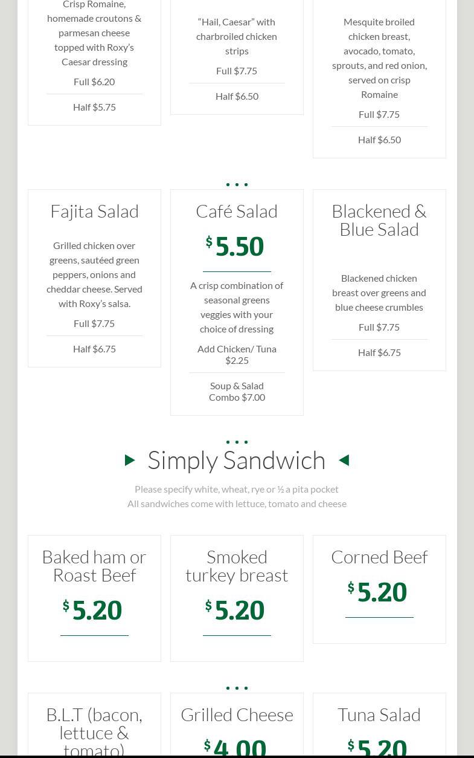Click the Corned Beef sandwich title
474x758 pixels.
click(379, 557)
